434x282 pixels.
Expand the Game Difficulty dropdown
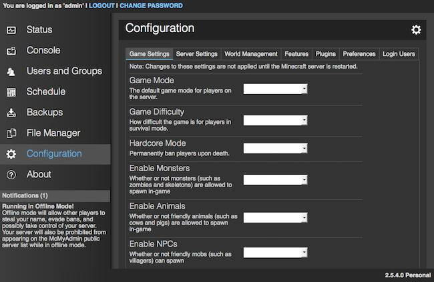click(275, 120)
